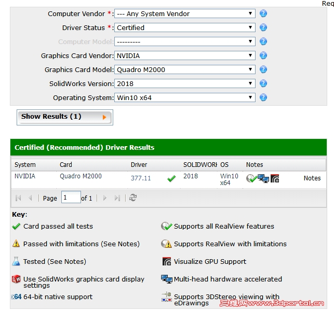The width and height of the screenshot is (334, 310).
Task: Click help icon next to Graphics Card Vendor
Action: (x=263, y=55)
